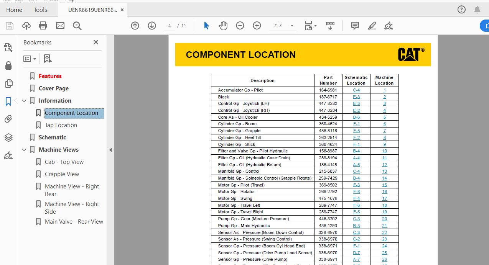Add a comment note icon
489x265 pixels.
[x=355, y=26]
